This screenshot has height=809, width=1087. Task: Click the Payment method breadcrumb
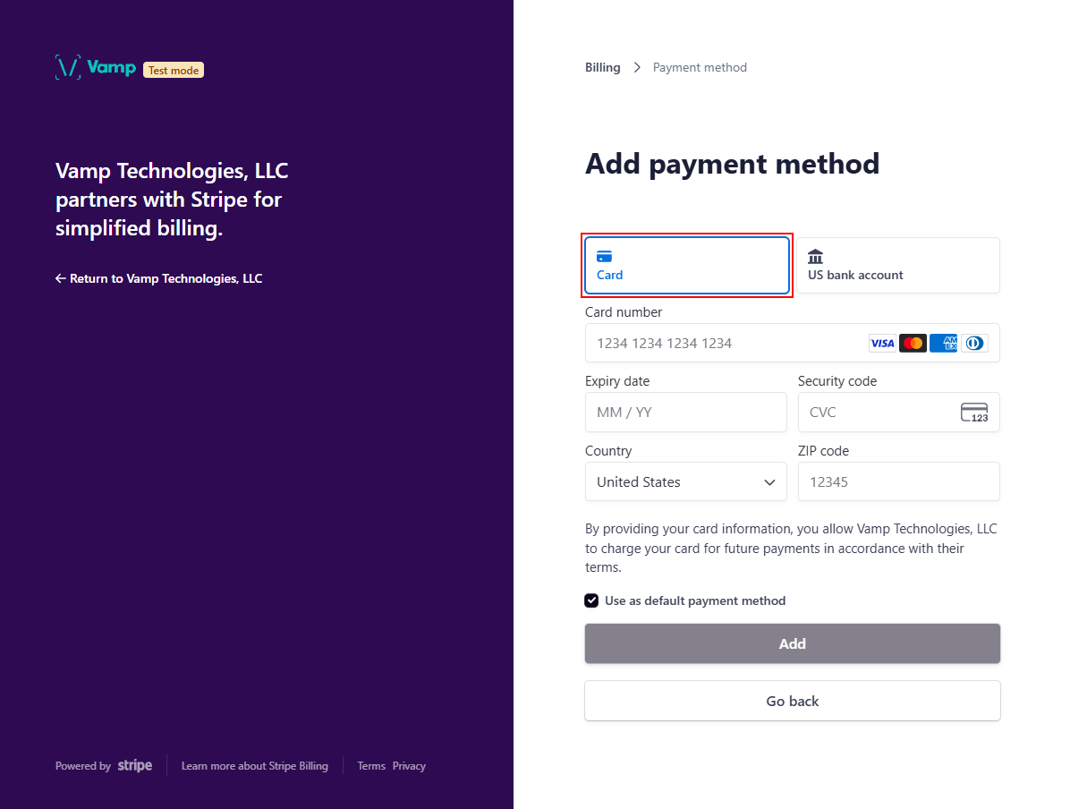[x=700, y=67]
